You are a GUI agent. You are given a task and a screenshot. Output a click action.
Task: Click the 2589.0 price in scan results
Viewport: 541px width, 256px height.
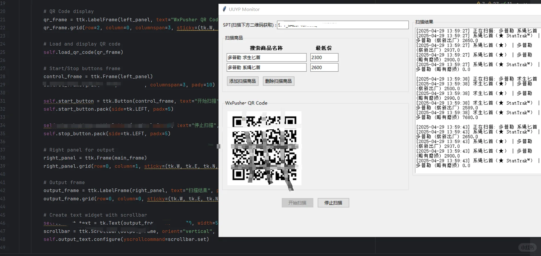coord(470,108)
